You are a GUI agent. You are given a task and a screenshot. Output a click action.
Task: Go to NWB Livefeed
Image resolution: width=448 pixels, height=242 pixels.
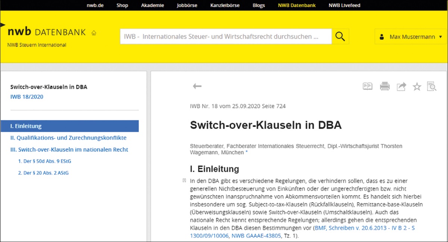344,5
